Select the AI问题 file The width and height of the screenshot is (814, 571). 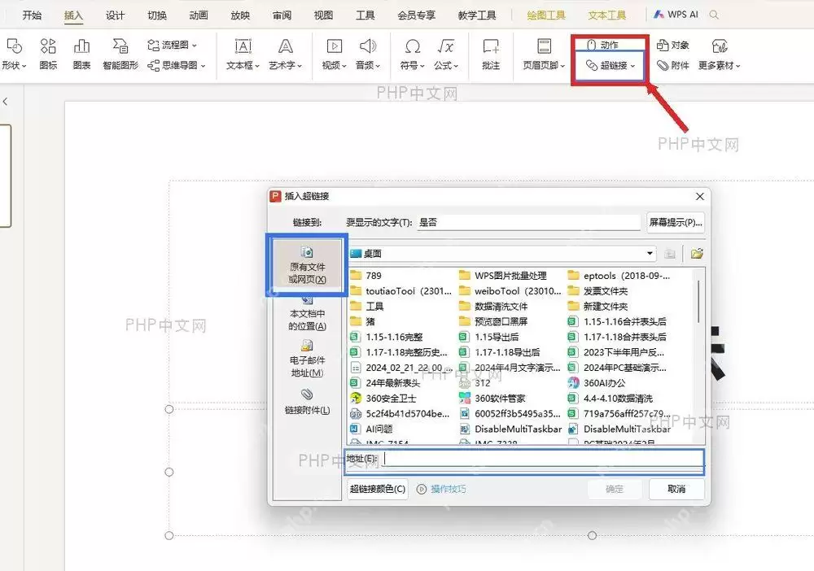371,429
